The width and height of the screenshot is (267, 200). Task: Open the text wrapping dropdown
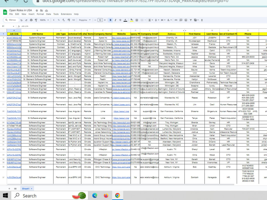(163, 20)
